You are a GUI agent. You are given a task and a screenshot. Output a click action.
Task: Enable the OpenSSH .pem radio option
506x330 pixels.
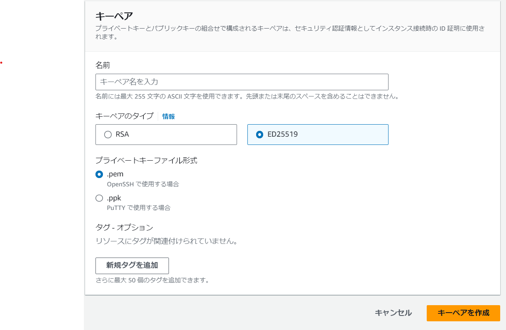tap(99, 174)
